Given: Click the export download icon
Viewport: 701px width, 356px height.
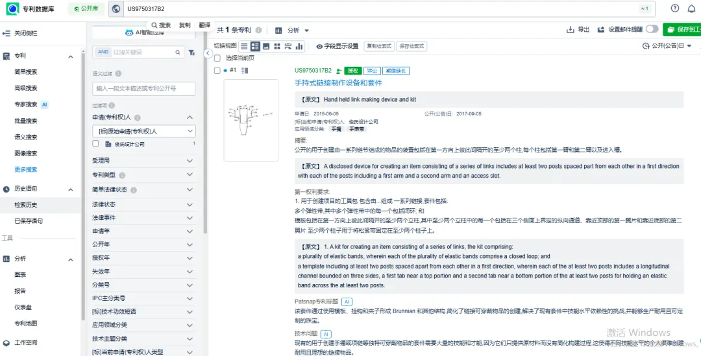Looking at the screenshot, I should point(570,29).
